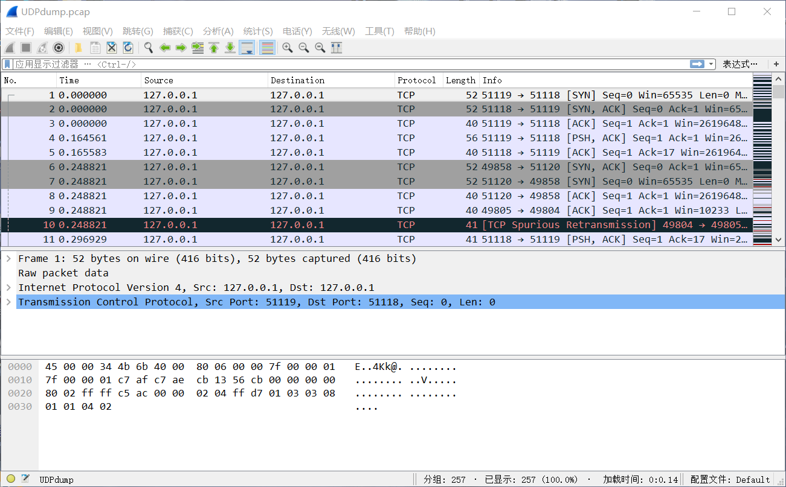Select packet 9 with 49805 → 49804 ACK
Image resolution: width=786 pixels, height=487 pixels.
click(x=377, y=210)
